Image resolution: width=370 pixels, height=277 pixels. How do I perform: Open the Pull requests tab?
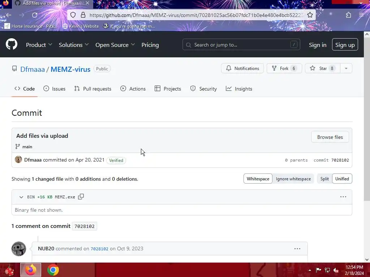(x=92, y=89)
